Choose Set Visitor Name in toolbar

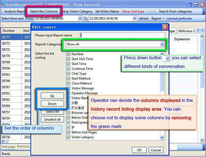107,11
